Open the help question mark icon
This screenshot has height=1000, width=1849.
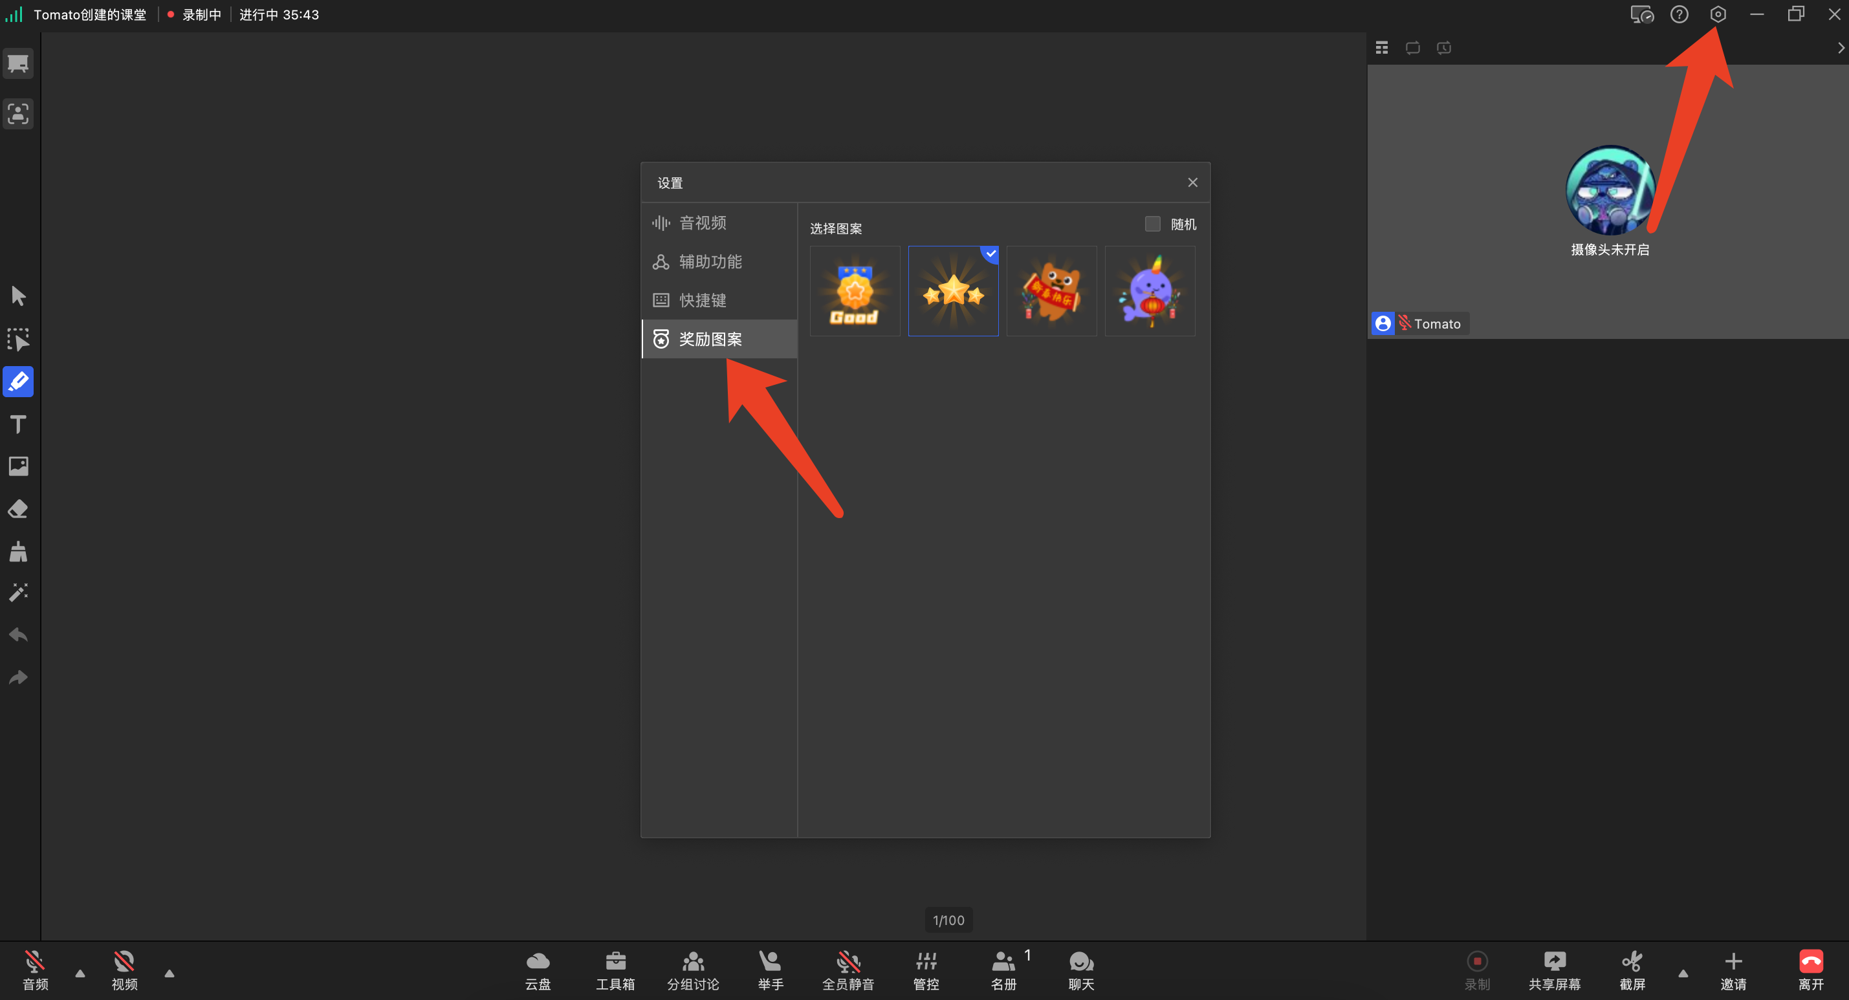(x=1679, y=14)
